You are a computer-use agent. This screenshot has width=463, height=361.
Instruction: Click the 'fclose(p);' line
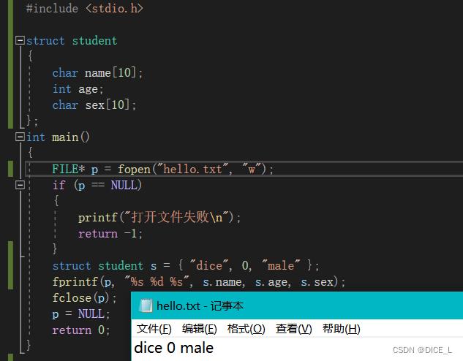[84, 297]
